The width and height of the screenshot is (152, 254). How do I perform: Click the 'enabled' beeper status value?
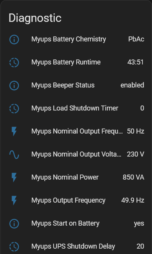point(132,85)
